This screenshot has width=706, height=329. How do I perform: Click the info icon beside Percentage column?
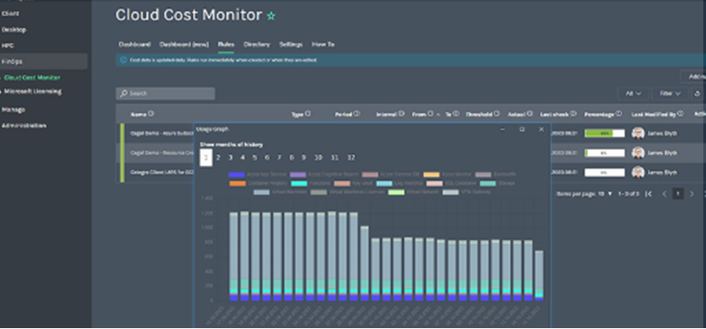point(619,113)
